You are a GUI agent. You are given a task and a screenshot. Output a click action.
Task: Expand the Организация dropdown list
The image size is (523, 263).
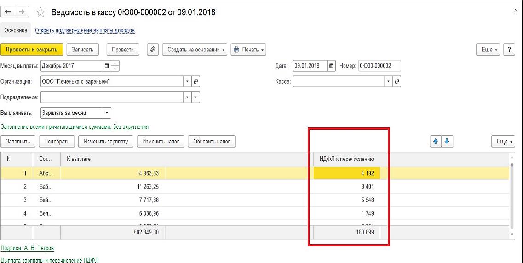(x=188, y=81)
